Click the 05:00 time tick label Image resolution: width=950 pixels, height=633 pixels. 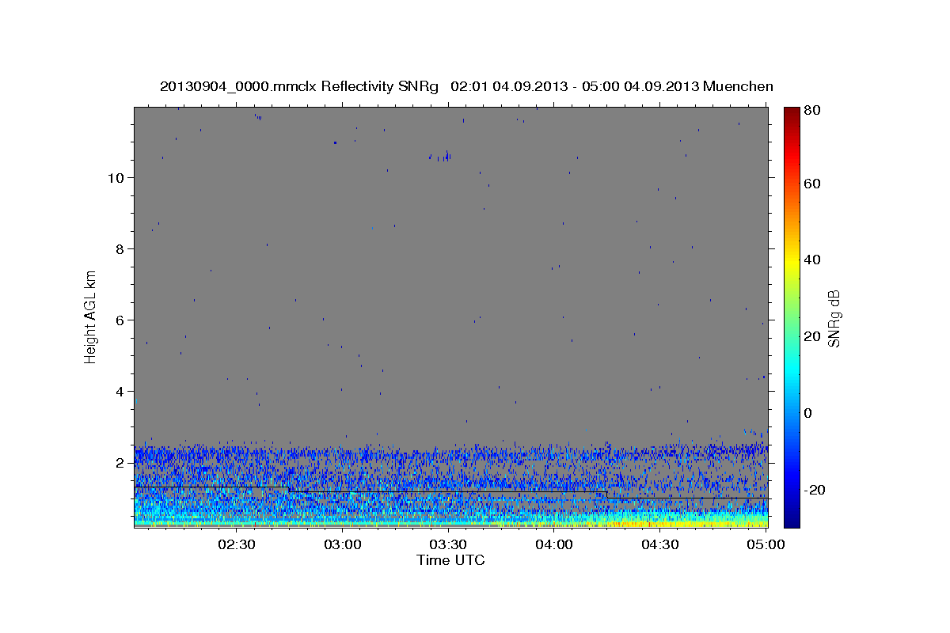(x=766, y=544)
